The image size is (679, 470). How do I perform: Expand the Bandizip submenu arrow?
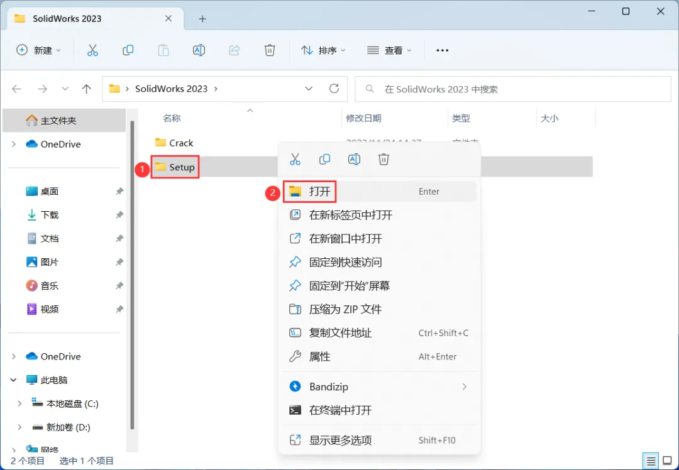coord(464,386)
